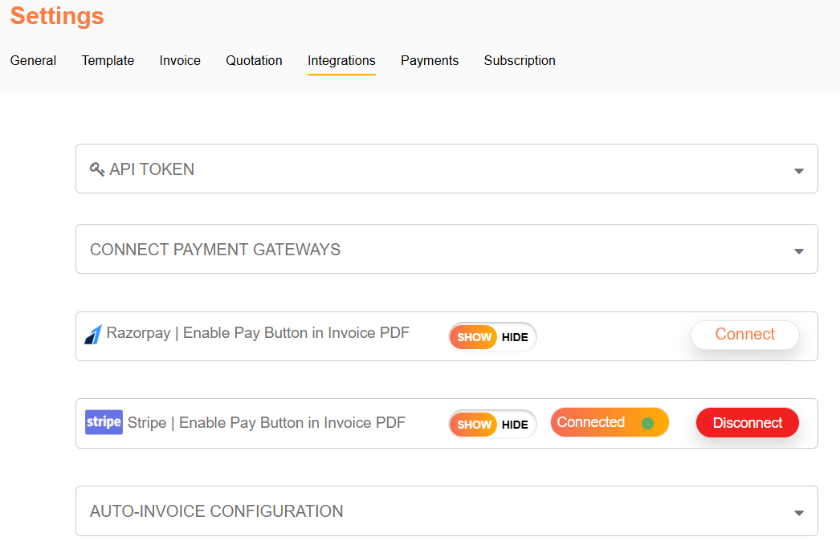Open the Template settings tab
840x541 pixels.
(x=108, y=60)
